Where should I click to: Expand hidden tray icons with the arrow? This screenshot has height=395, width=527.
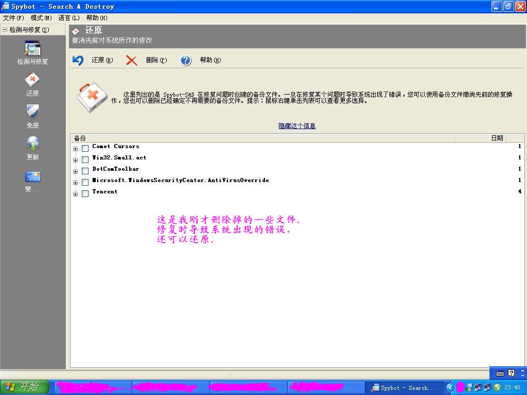pyautogui.click(x=450, y=388)
